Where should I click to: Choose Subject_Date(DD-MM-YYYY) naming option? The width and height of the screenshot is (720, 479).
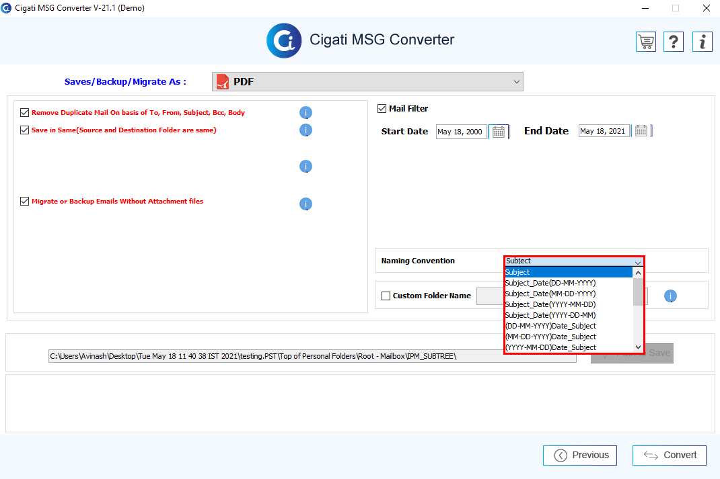(x=569, y=283)
